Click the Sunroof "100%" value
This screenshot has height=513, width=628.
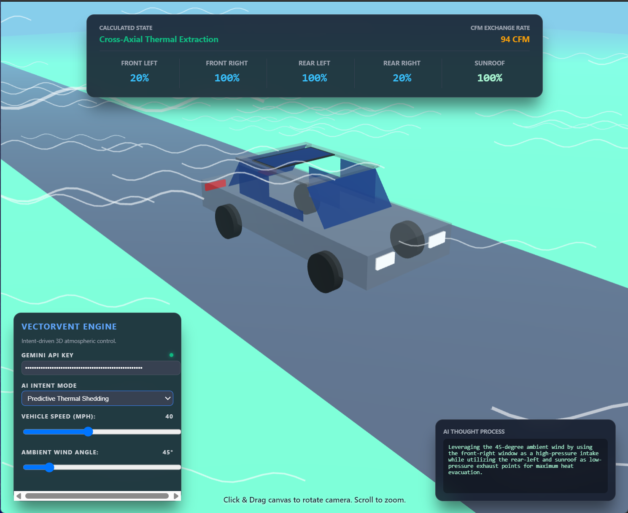click(x=490, y=78)
